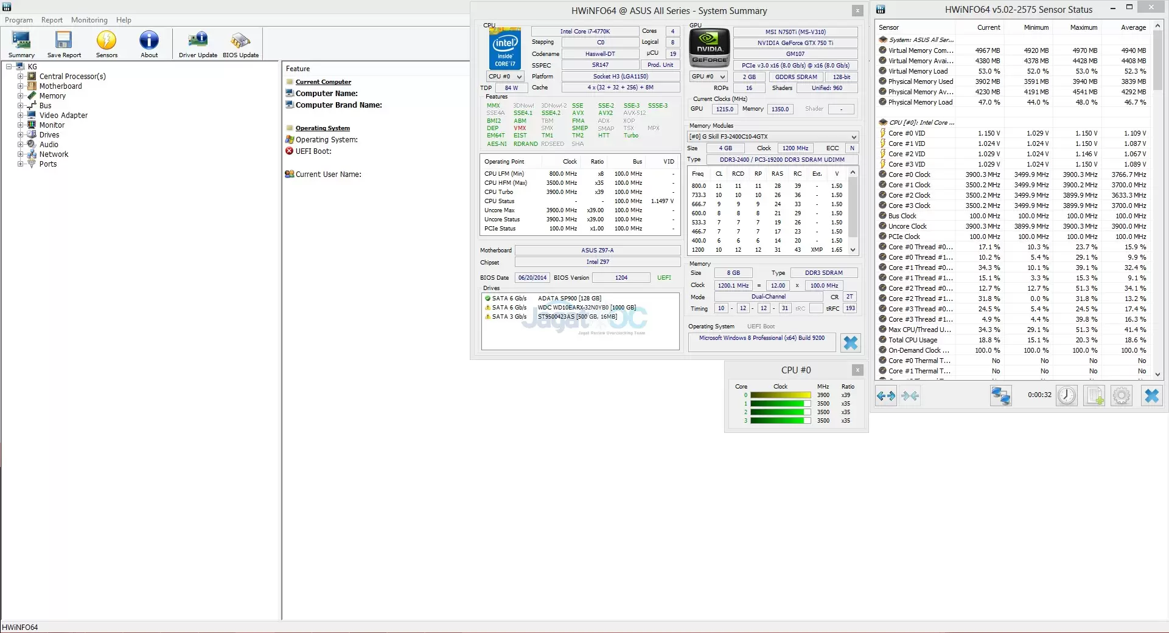Click the Current column header in Sensor Status
This screenshot has height=633, width=1169.
(x=988, y=27)
